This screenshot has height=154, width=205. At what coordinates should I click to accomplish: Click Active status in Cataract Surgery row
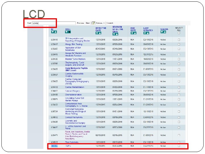[x=163, y=91]
